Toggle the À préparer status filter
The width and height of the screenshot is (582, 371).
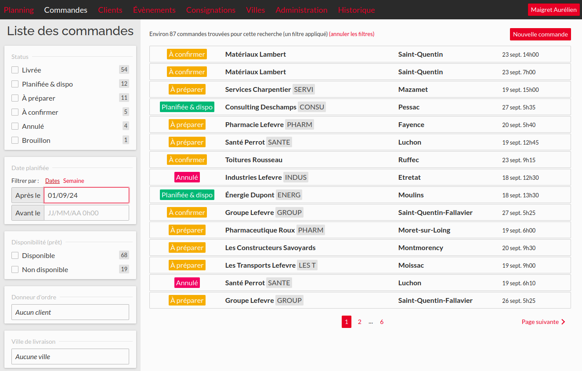(x=15, y=98)
